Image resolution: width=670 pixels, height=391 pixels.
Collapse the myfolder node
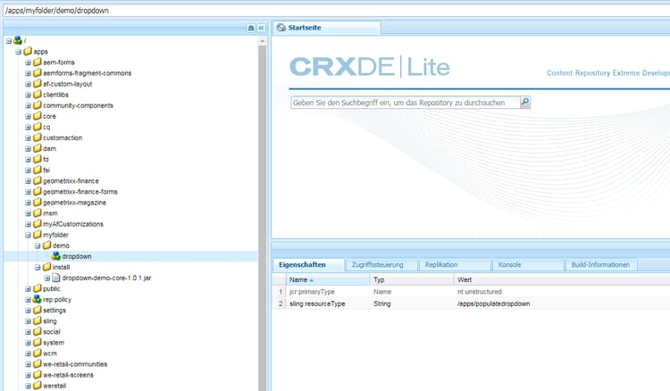point(28,235)
